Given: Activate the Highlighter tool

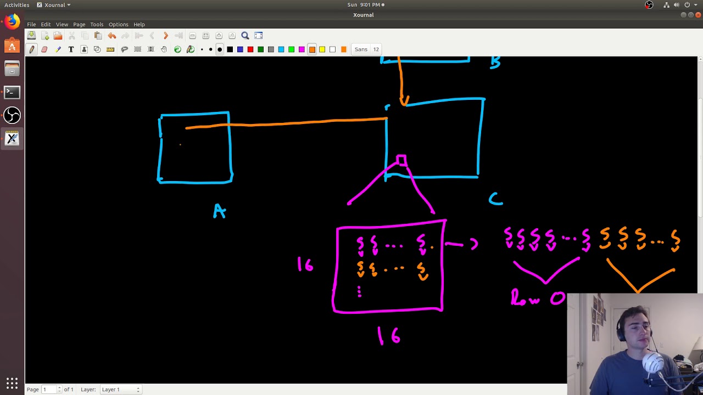Looking at the screenshot, I should [58, 49].
